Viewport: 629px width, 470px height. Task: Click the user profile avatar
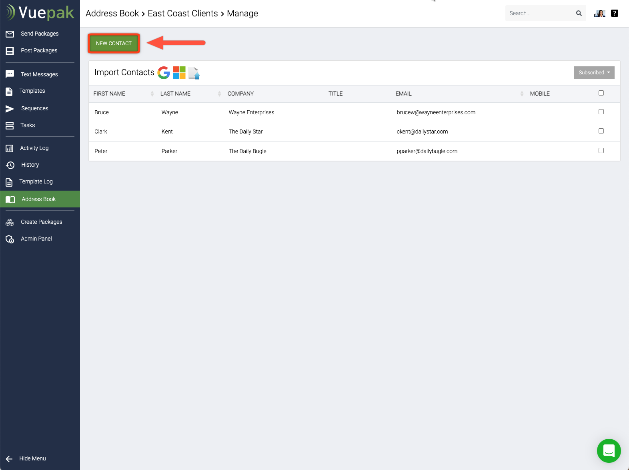(x=600, y=13)
